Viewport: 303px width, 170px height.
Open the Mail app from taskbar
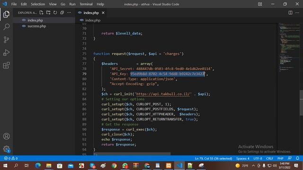point(71,166)
